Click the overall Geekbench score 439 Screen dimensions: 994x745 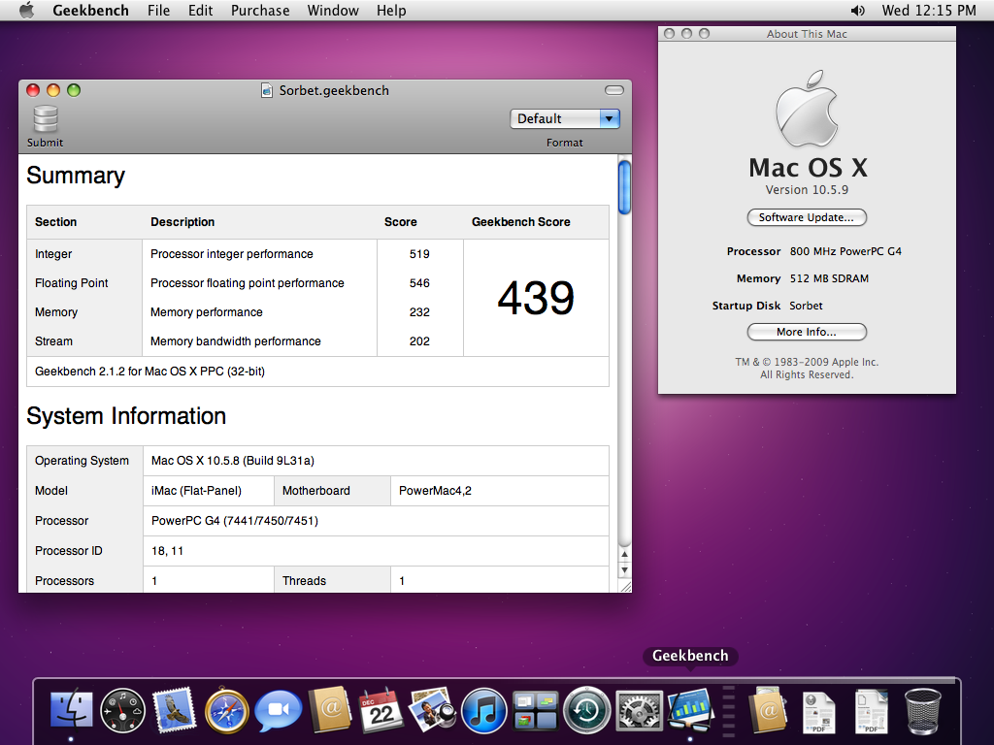[536, 298]
